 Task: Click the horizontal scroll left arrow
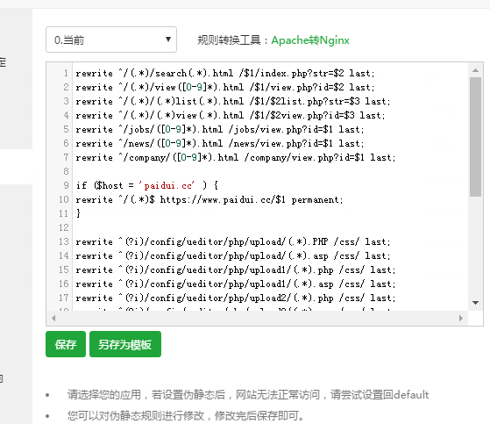[53, 319]
